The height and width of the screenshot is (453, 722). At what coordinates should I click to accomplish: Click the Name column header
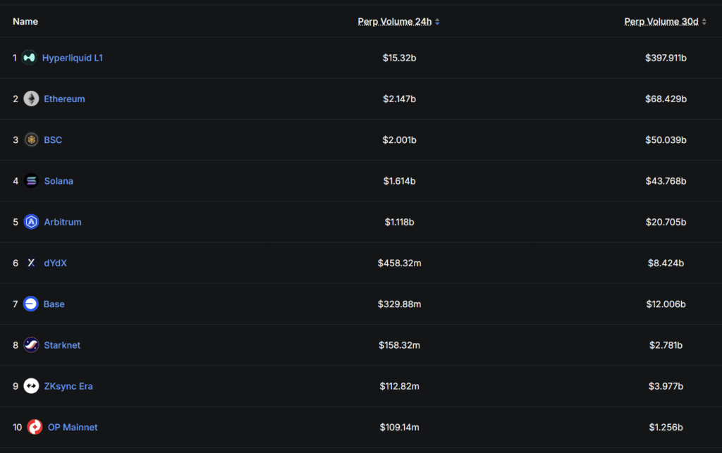pos(25,22)
